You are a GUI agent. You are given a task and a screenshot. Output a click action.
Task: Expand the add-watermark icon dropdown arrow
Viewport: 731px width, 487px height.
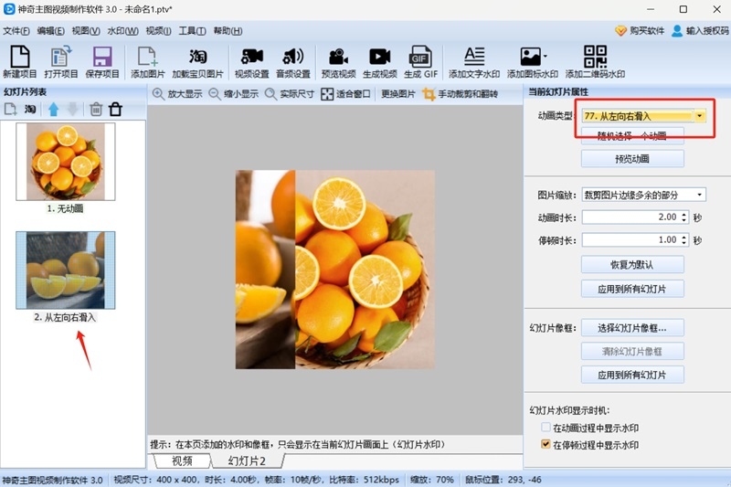click(545, 57)
